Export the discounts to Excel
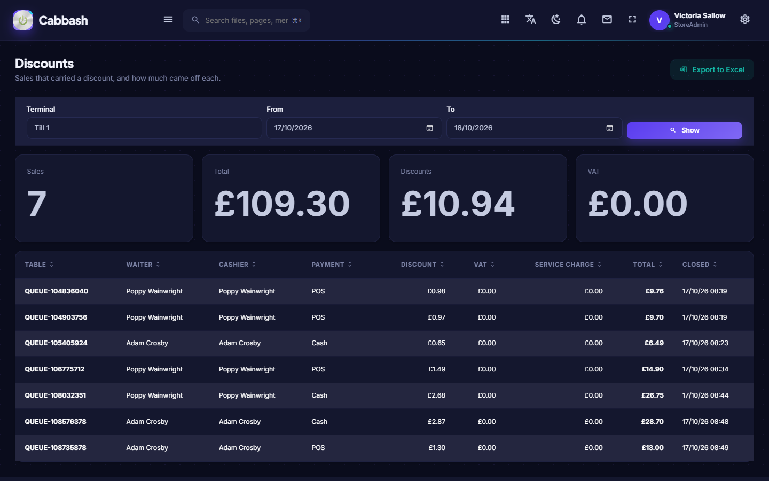Image resolution: width=769 pixels, height=481 pixels. tap(712, 69)
